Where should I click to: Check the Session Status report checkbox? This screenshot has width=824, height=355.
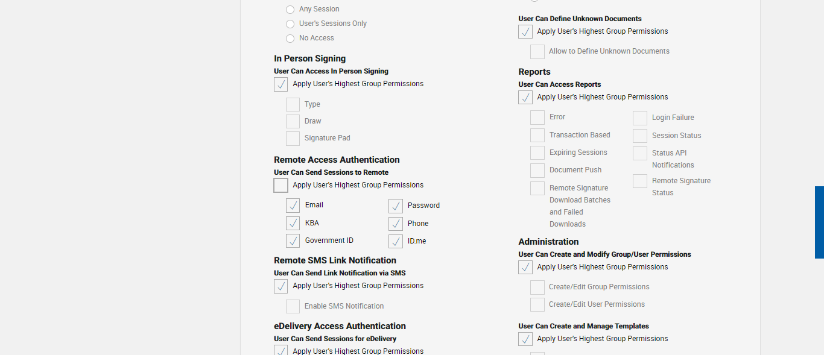coord(640,136)
